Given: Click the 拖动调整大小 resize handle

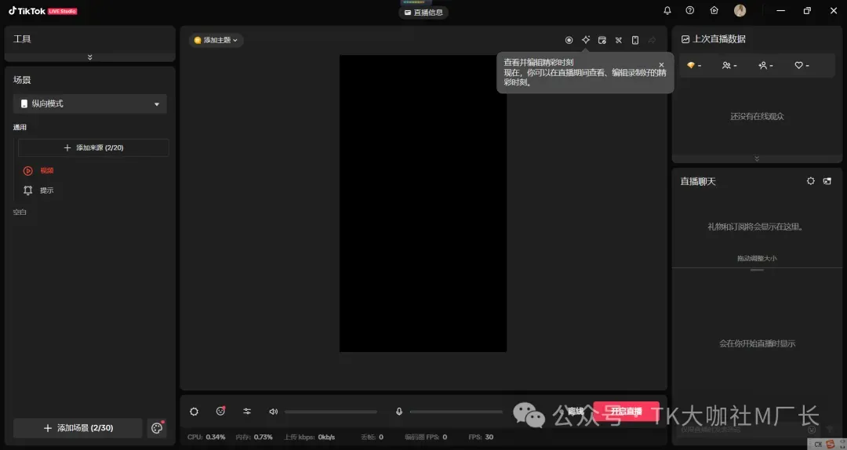Looking at the screenshot, I should (x=757, y=270).
